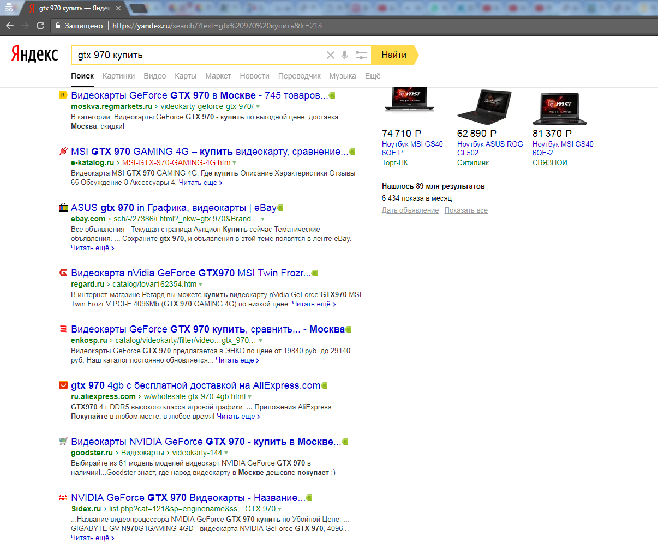Image resolution: width=658 pixels, height=543 pixels.
Task: Open Музыка tab
Action: tap(343, 76)
